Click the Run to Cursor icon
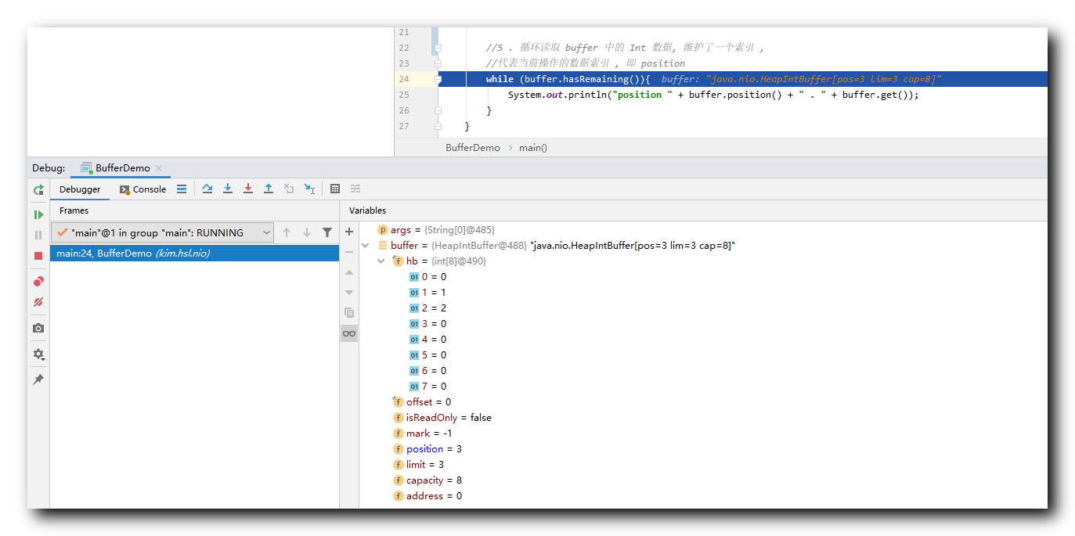This screenshot has height=536, width=1075. click(309, 189)
